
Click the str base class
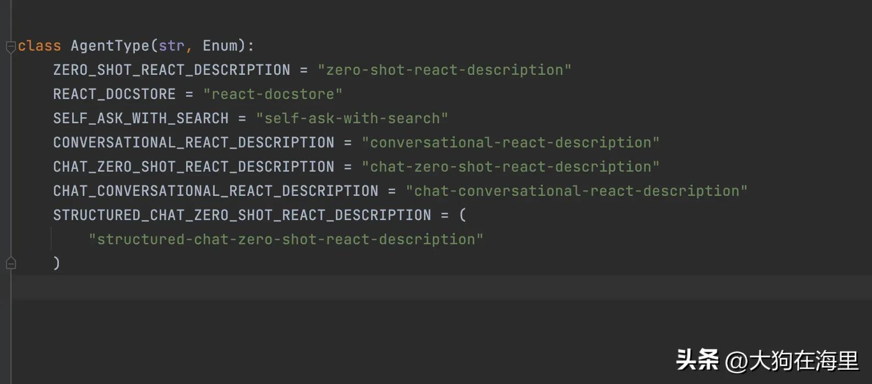171,46
